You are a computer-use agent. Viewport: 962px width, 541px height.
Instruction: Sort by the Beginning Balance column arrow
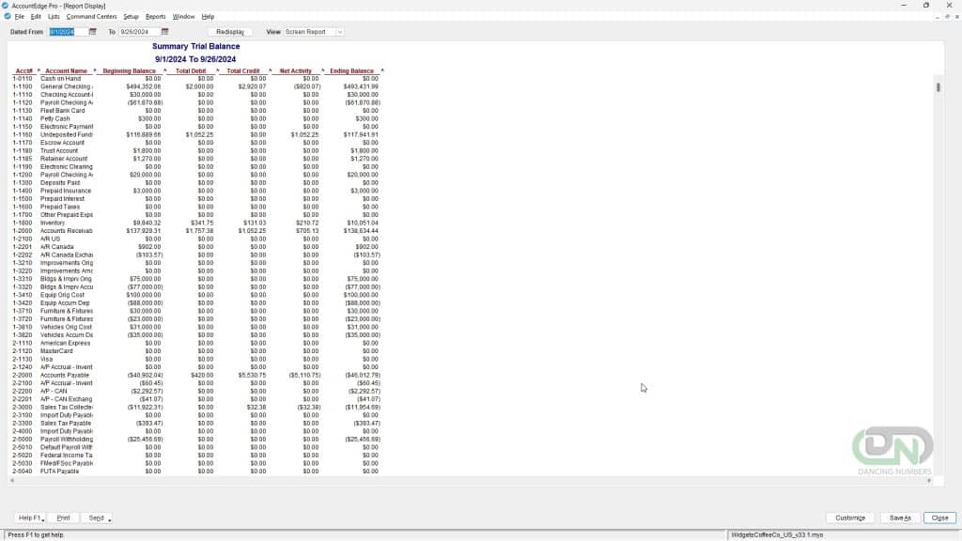click(163, 71)
